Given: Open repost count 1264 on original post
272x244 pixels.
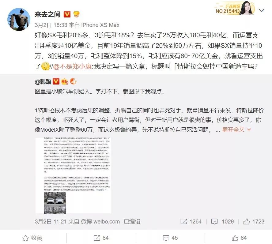Looking at the screenshot, I should (x=191, y=221).
